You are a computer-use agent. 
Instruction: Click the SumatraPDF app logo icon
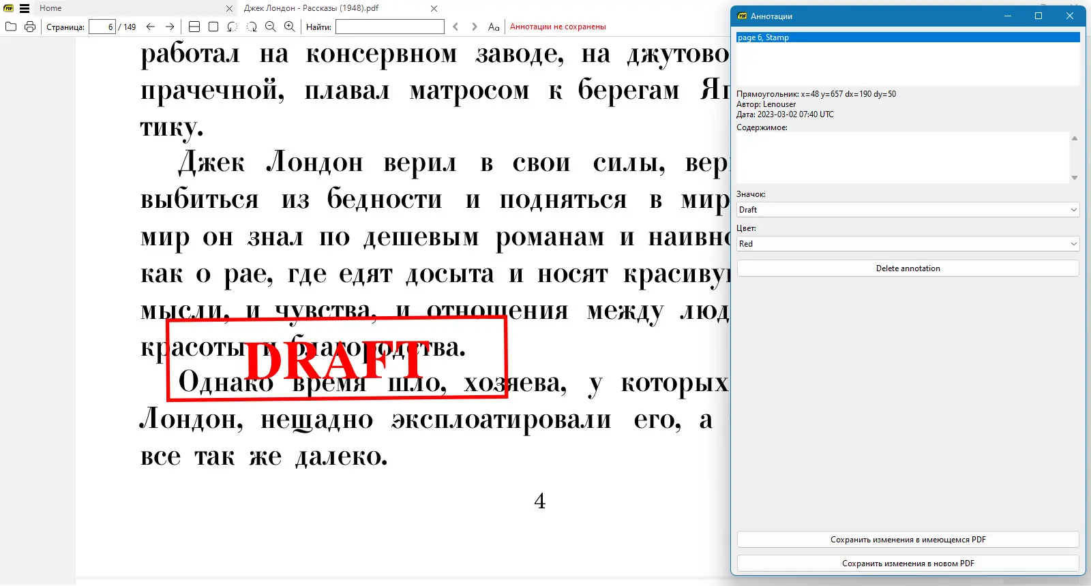pyautogui.click(x=9, y=8)
